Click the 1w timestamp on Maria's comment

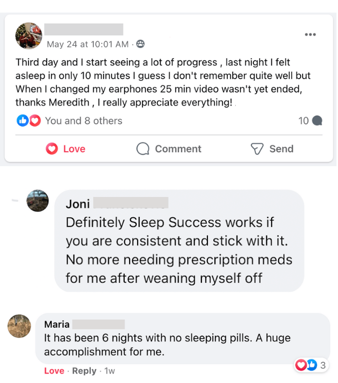point(109,371)
